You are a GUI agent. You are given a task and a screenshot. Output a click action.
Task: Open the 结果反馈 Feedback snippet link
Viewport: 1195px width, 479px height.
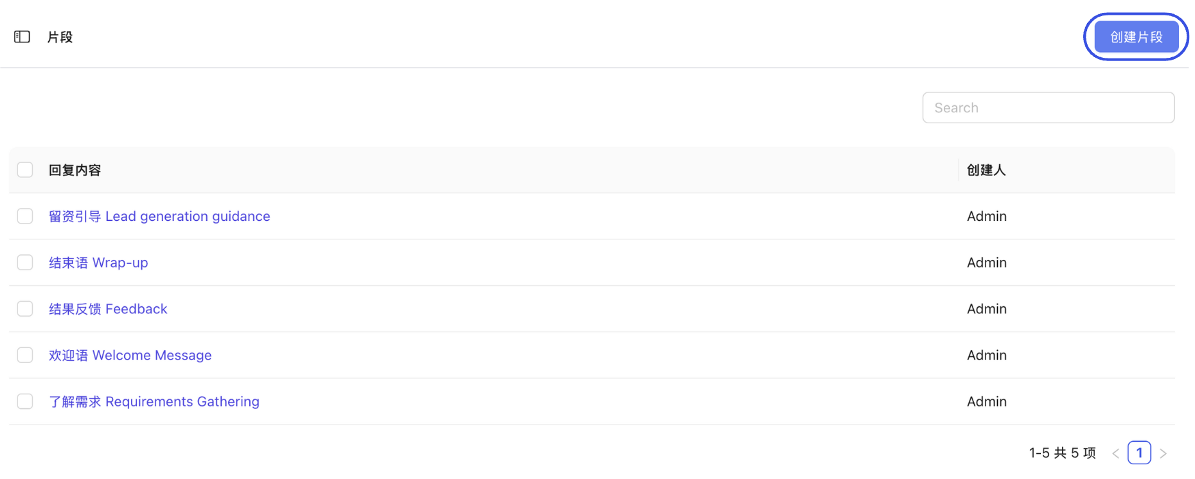(x=108, y=309)
